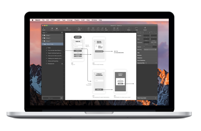Expand the Fills section header

[147, 53]
